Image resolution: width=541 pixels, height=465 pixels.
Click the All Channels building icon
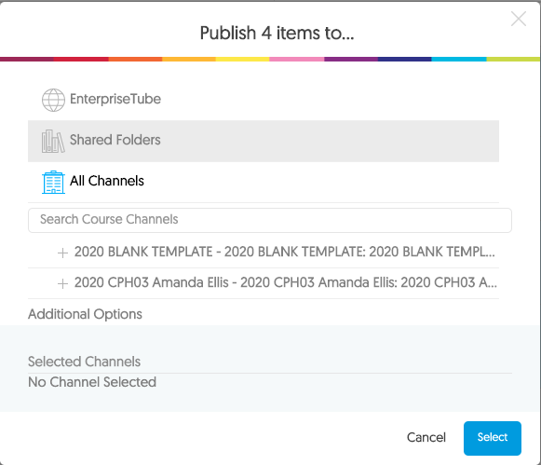[x=53, y=182]
